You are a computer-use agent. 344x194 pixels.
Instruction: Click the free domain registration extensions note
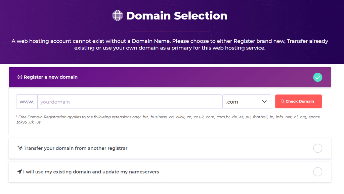pyautogui.click(x=168, y=119)
